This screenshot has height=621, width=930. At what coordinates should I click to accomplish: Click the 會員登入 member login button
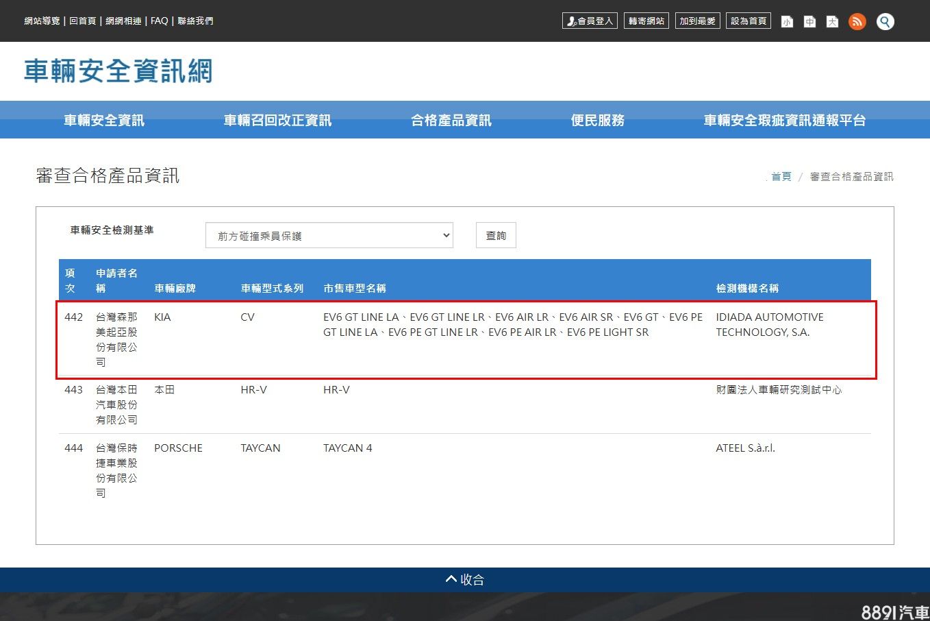[x=590, y=21]
